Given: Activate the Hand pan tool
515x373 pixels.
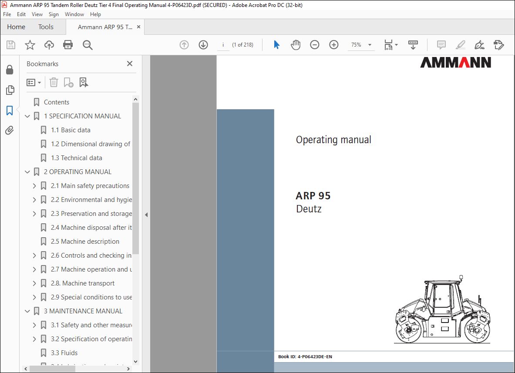Looking at the screenshot, I should pyautogui.click(x=296, y=45).
